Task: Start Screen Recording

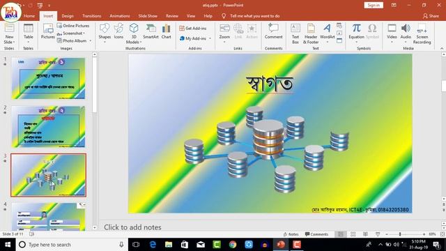Action: [x=422, y=33]
